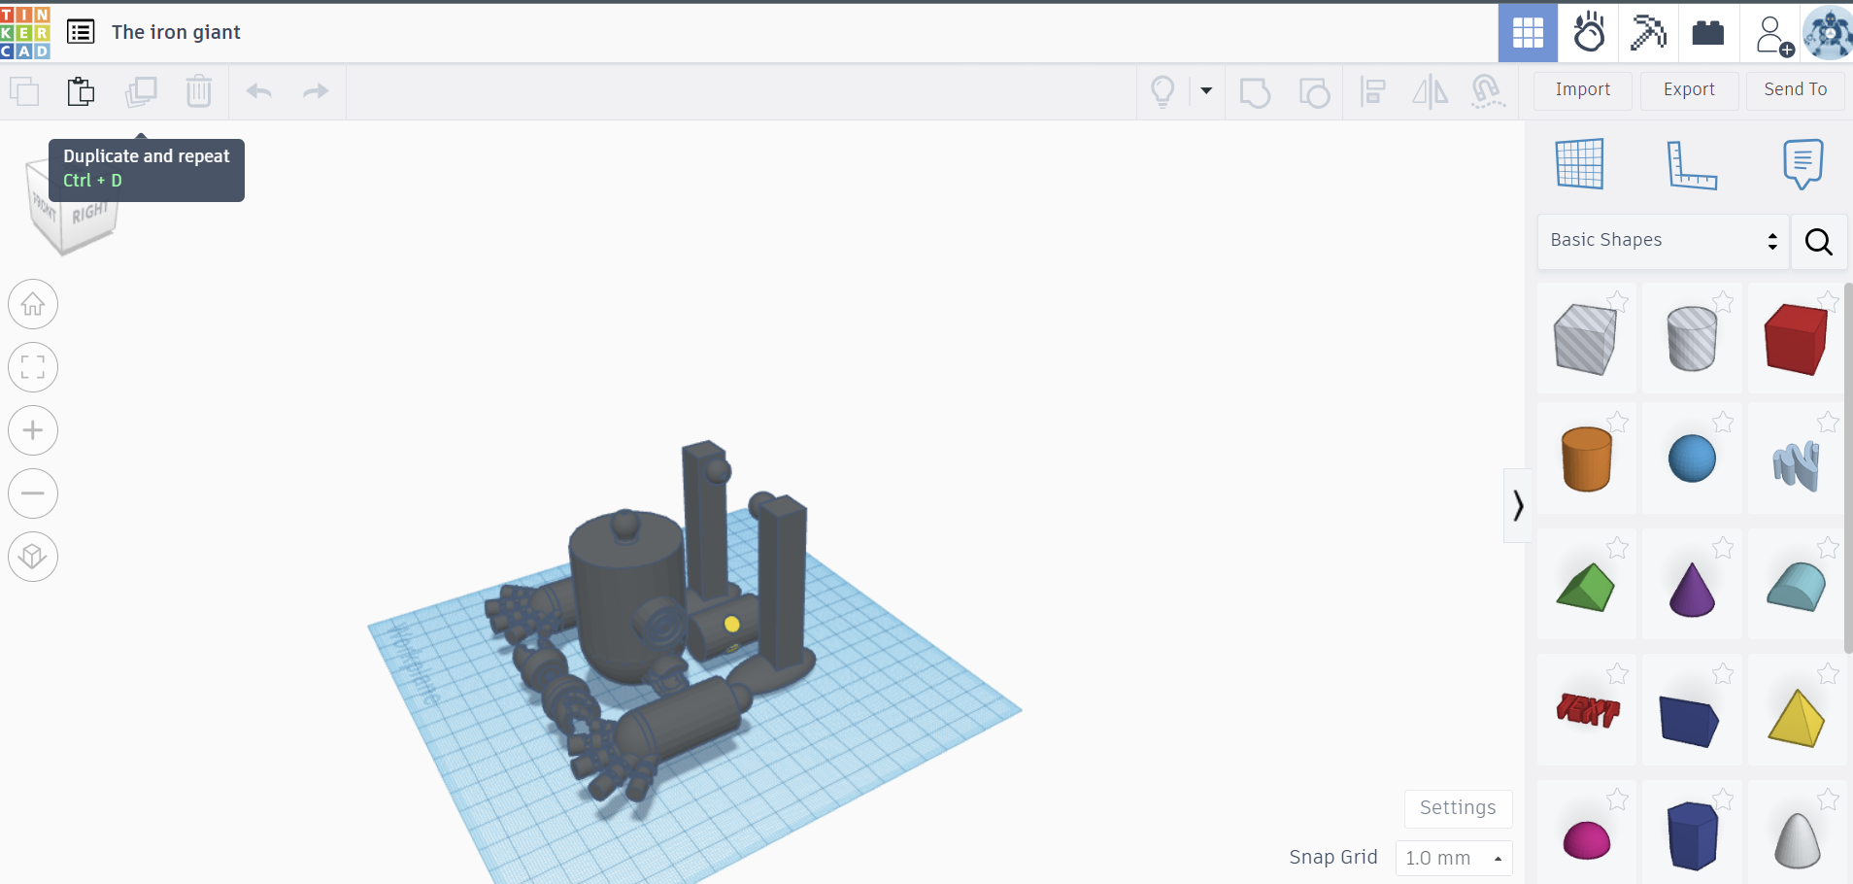The height and width of the screenshot is (884, 1853).
Task: Zoom in with the plus button
Action: click(x=33, y=430)
